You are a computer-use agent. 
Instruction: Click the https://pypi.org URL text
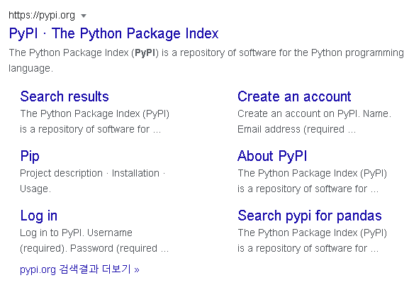pyautogui.click(x=42, y=15)
